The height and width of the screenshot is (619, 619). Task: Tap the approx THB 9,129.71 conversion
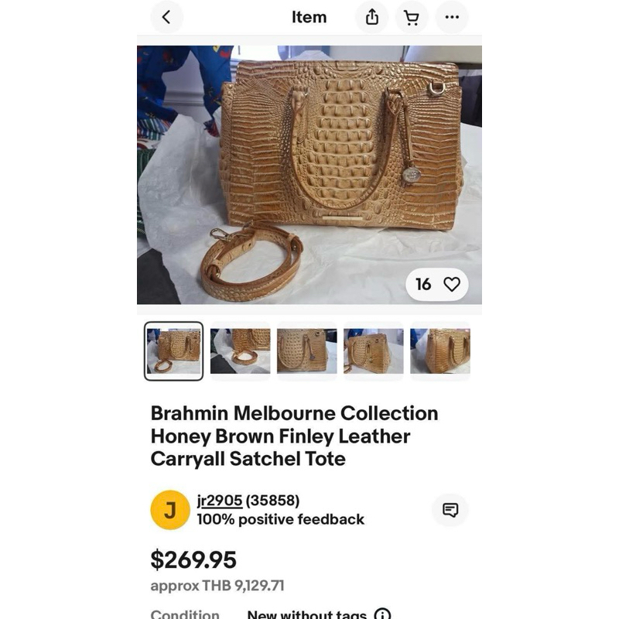[x=217, y=586]
